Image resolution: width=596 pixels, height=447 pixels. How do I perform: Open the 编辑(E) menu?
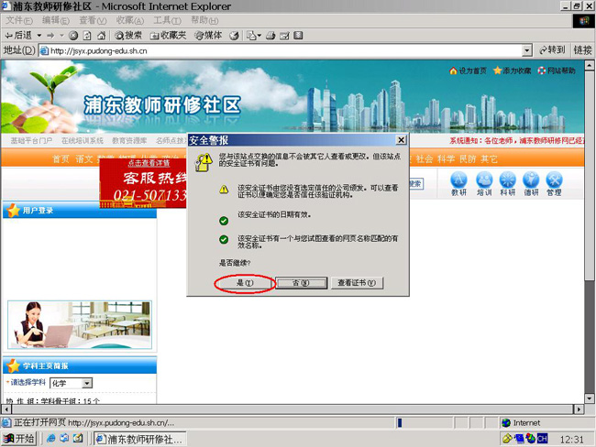pos(56,20)
